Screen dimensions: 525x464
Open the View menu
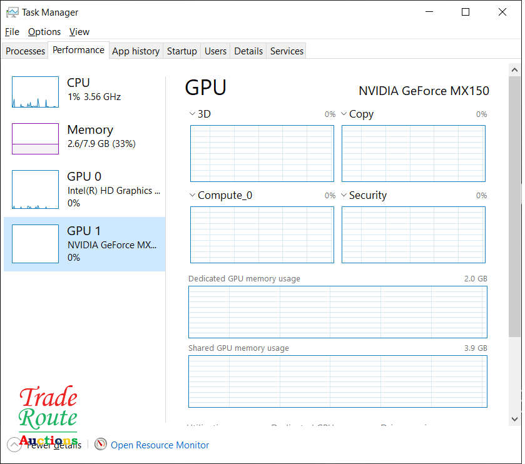79,32
